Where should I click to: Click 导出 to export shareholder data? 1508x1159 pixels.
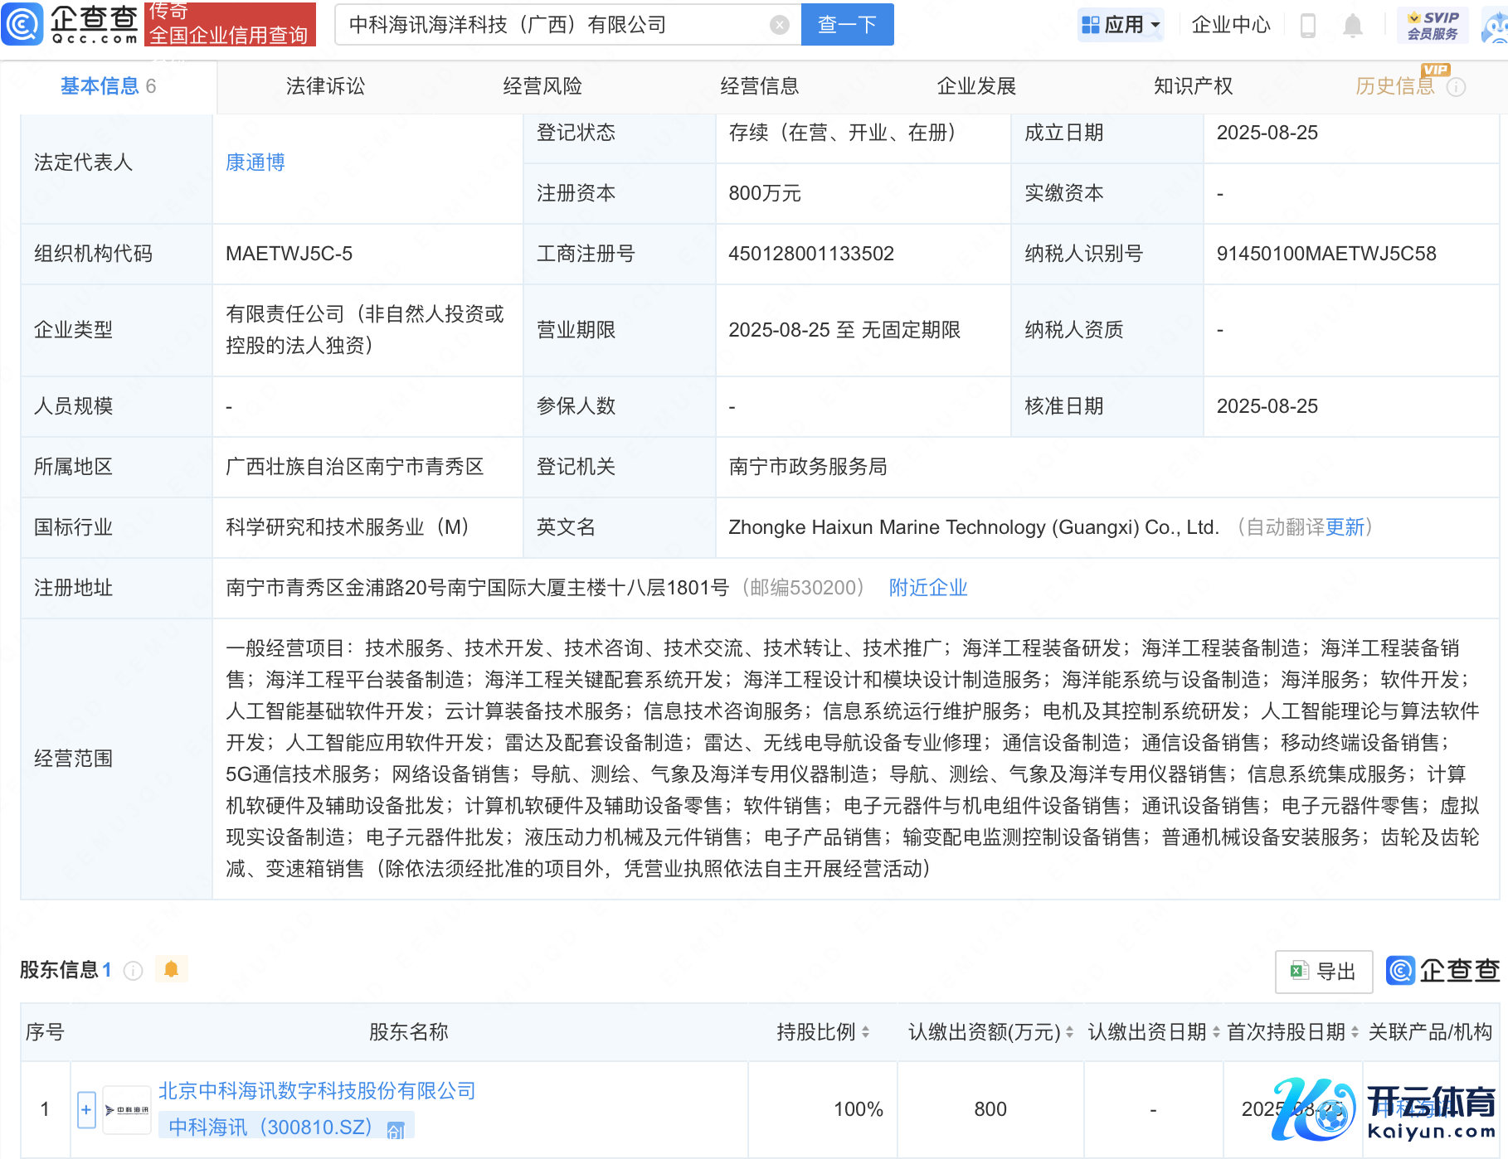[1324, 971]
